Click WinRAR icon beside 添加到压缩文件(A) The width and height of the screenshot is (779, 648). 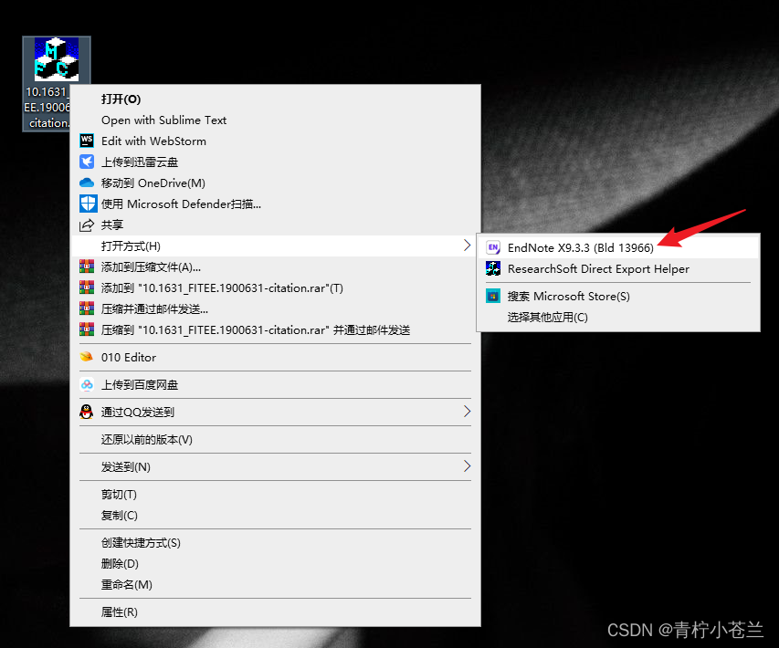[87, 267]
